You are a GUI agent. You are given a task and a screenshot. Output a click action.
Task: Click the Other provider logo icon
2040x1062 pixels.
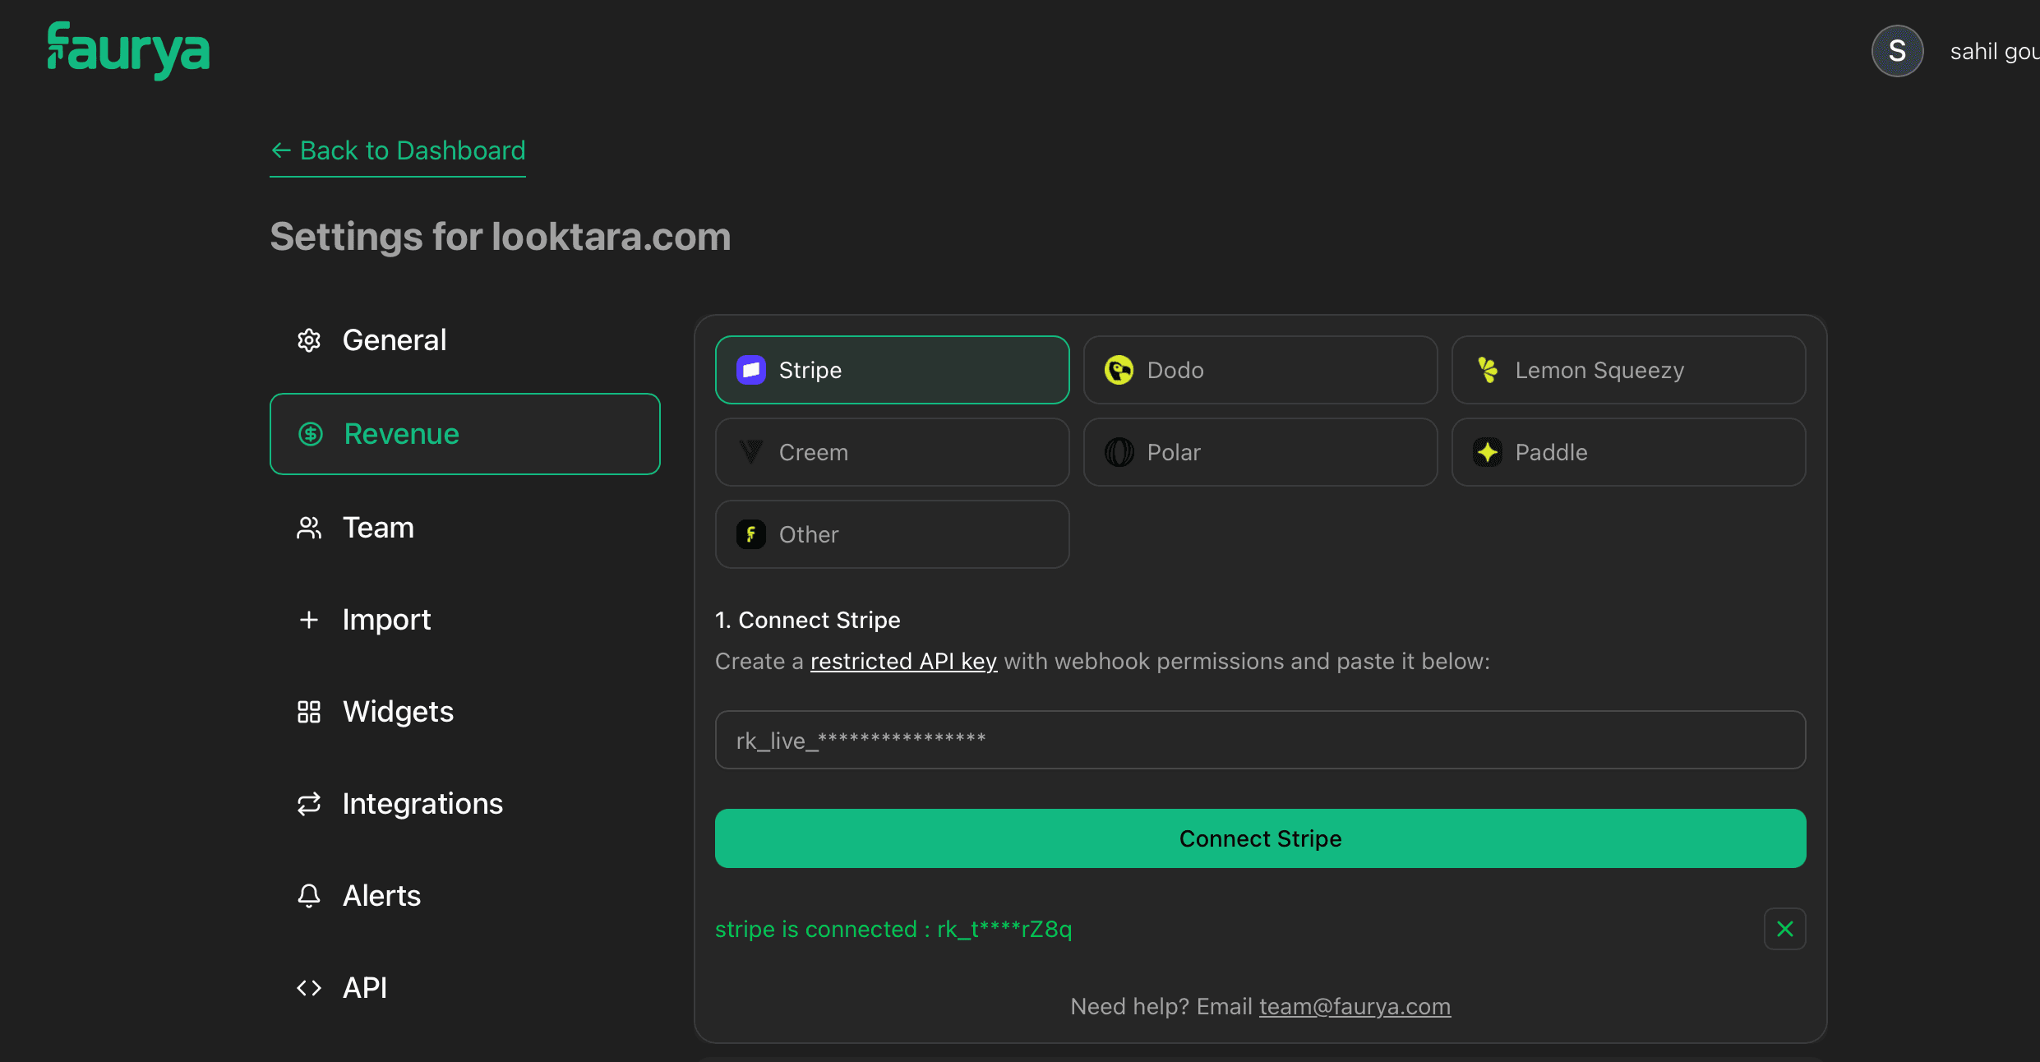[751, 534]
